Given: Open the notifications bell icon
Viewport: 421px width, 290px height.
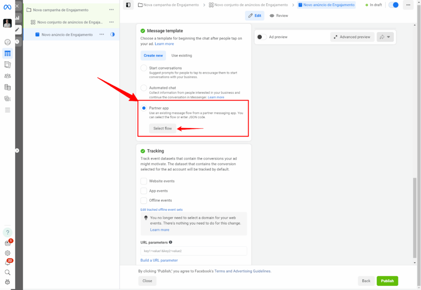Looking at the screenshot, I should pyautogui.click(x=7, y=263).
